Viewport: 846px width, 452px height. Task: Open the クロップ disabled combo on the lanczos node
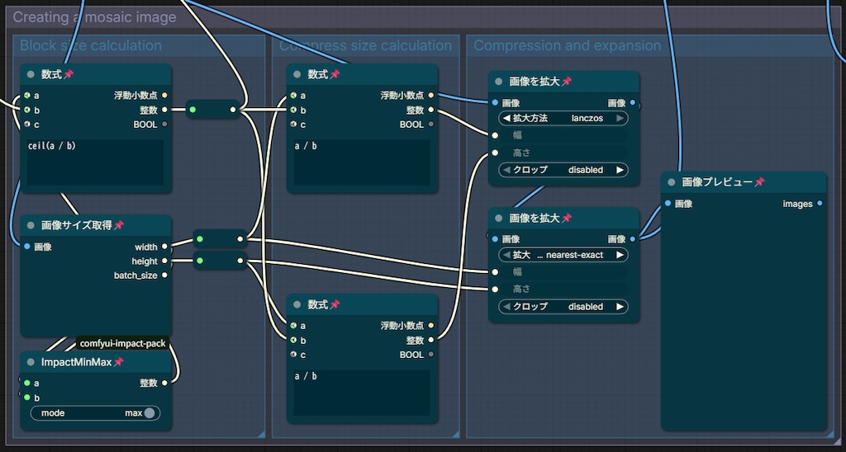pos(563,170)
